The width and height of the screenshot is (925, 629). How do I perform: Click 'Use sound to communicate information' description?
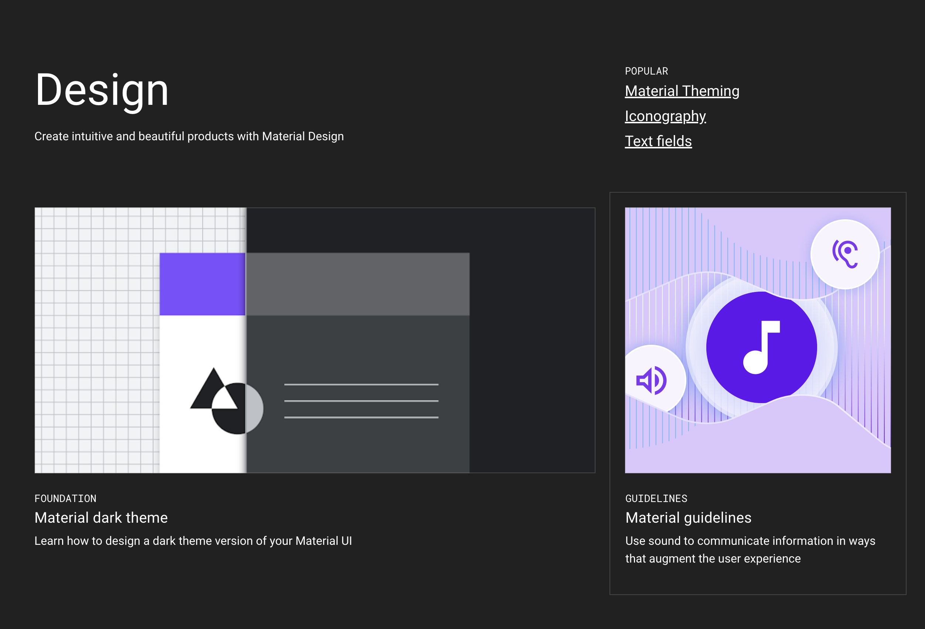(750, 550)
